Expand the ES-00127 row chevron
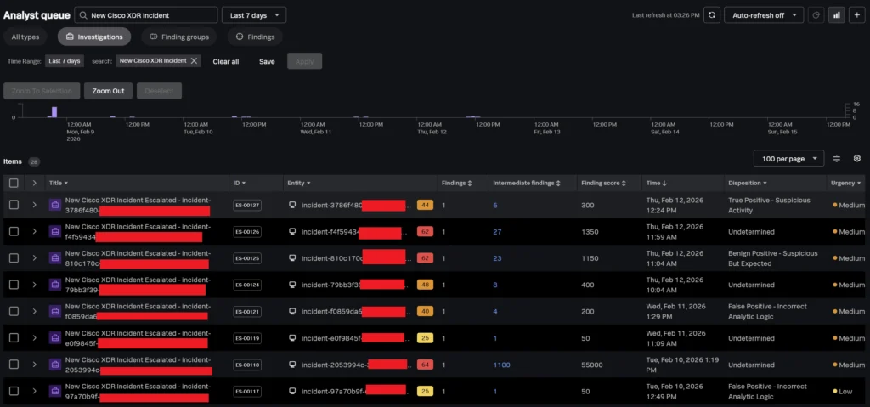Screen dimensions: 870x407 click(34, 205)
